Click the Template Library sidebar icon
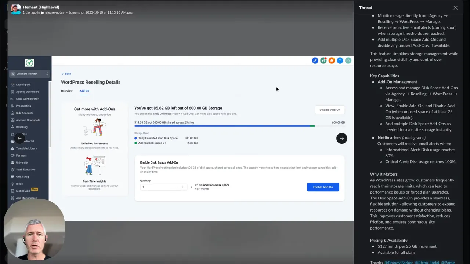The width and height of the screenshot is (470, 264). click(13, 148)
